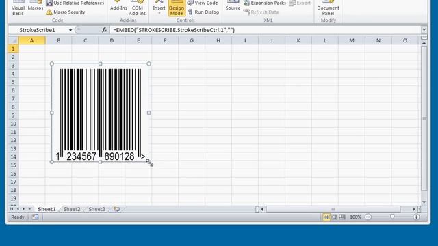
Task: Expand the formula bar
Action: (424, 30)
